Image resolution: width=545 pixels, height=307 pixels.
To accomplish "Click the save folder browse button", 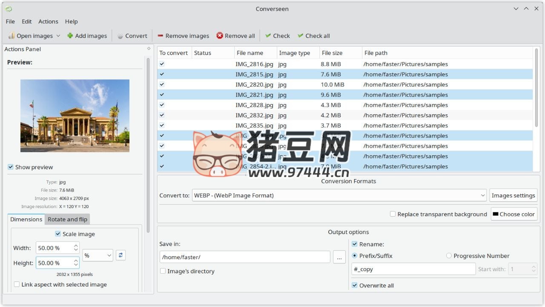I will 339,257.
